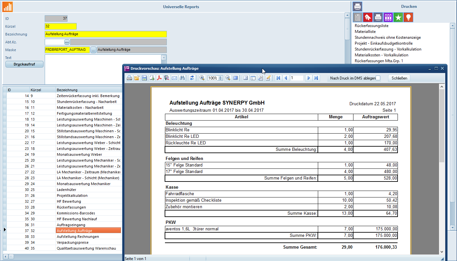
Task: Click the orange lightbulb icon
Action: point(408,18)
